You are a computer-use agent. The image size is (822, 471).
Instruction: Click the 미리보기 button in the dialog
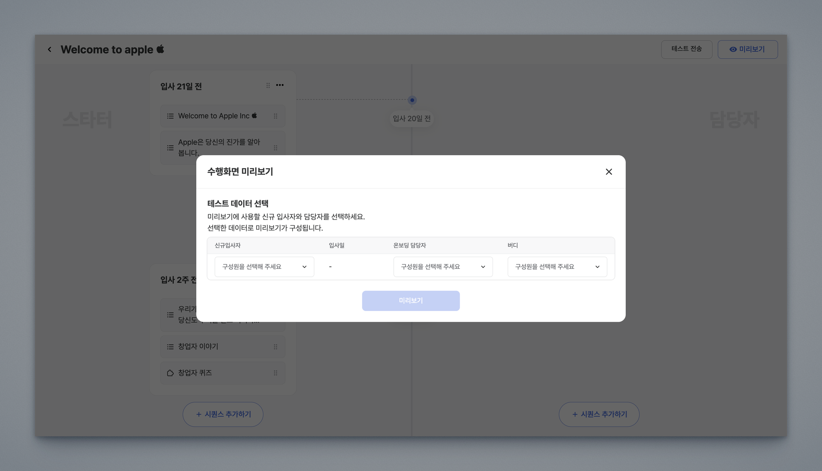pos(411,300)
